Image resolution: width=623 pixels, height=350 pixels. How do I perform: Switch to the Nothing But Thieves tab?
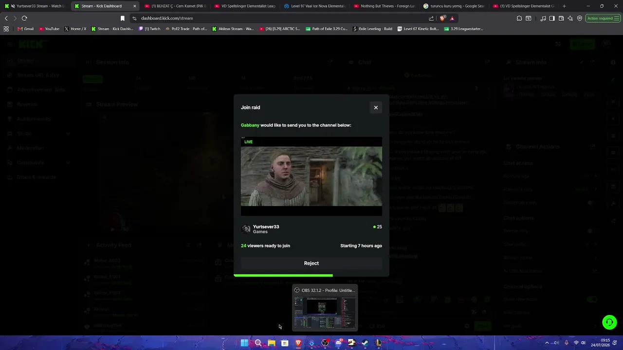[385, 6]
